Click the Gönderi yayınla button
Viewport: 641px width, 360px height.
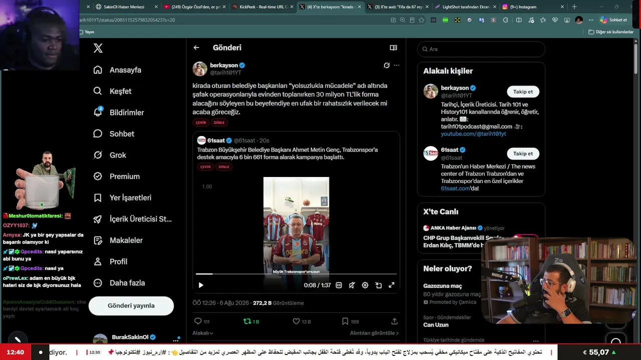[131, 305]
